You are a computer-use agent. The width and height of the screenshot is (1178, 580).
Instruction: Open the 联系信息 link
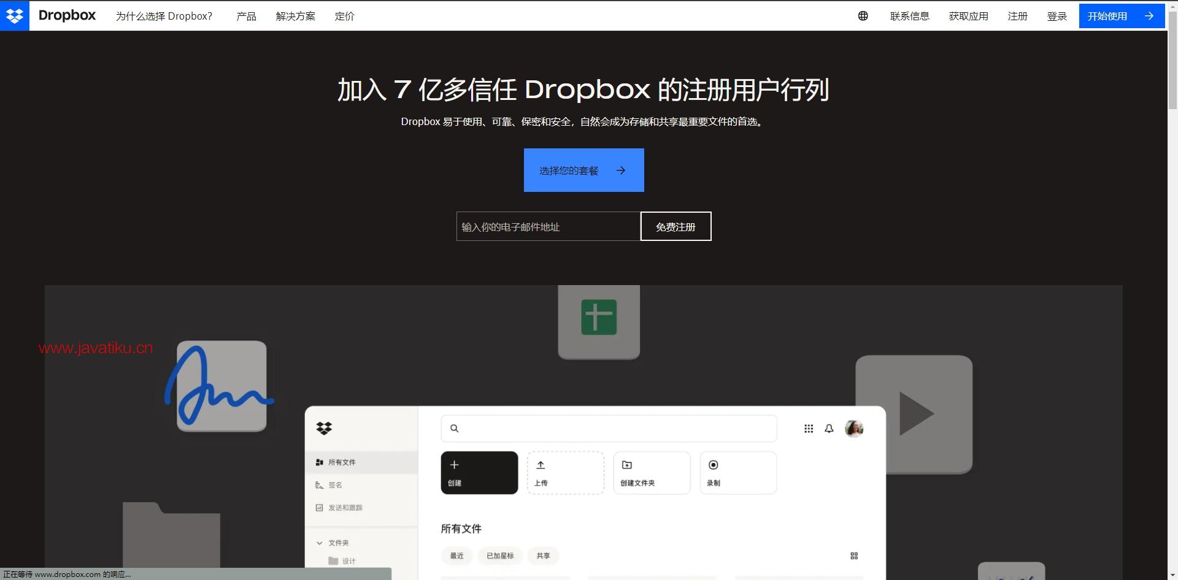coord(910,16)
